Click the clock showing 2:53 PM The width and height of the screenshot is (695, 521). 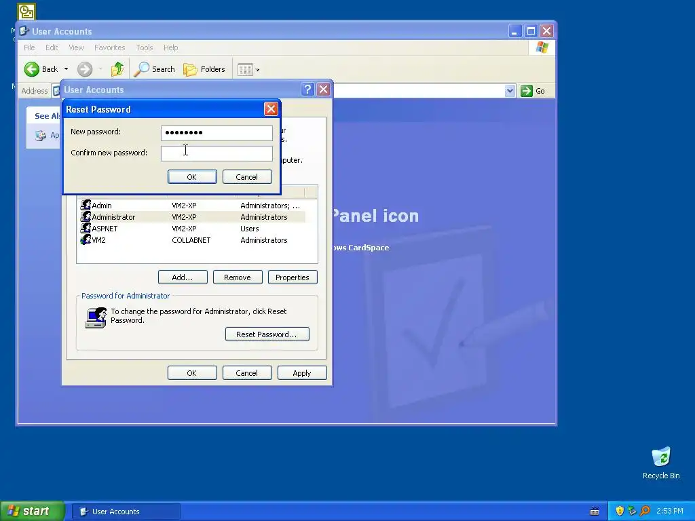[x=670, y=512]
